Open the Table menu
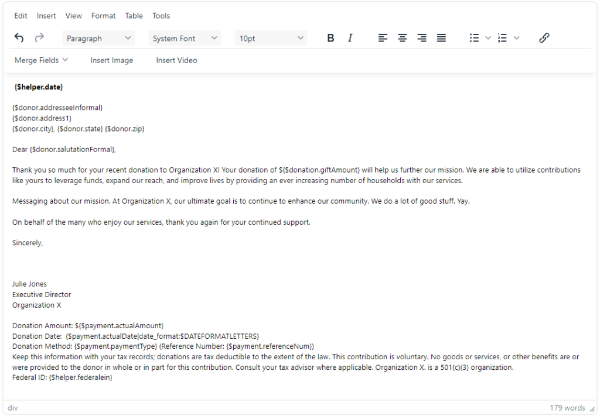This screenshot has width=600, height=416. click(x=134, y=16)
